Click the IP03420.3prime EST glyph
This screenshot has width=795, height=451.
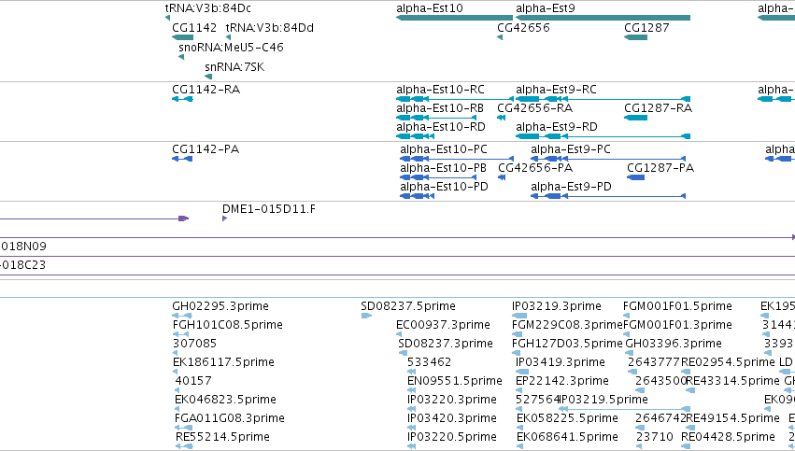(411, 428)
